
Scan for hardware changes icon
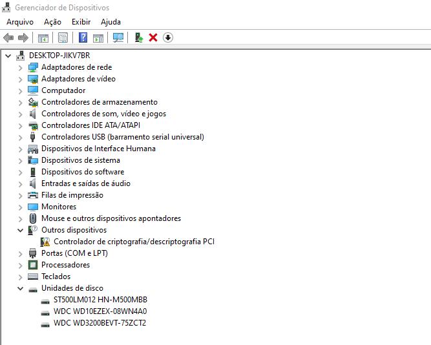tap(118, 37)
